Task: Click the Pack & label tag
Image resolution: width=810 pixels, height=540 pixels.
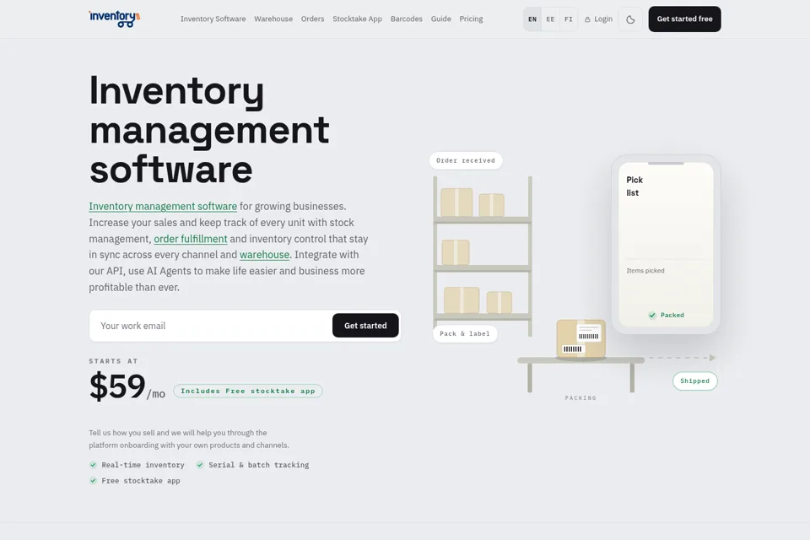Action: 464,334
